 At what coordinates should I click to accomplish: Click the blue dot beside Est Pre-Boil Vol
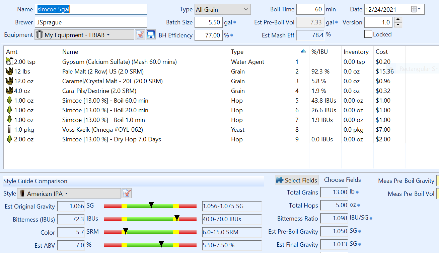tap(336, 22)
